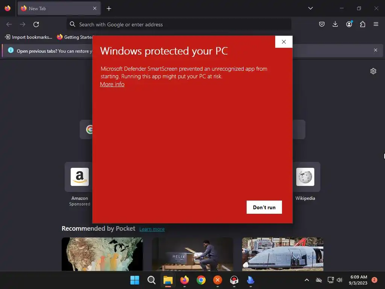The height and width of the screenshot is (289, 385).
Task: Open File Explorer from taskbar
Action: pos(168,280)
